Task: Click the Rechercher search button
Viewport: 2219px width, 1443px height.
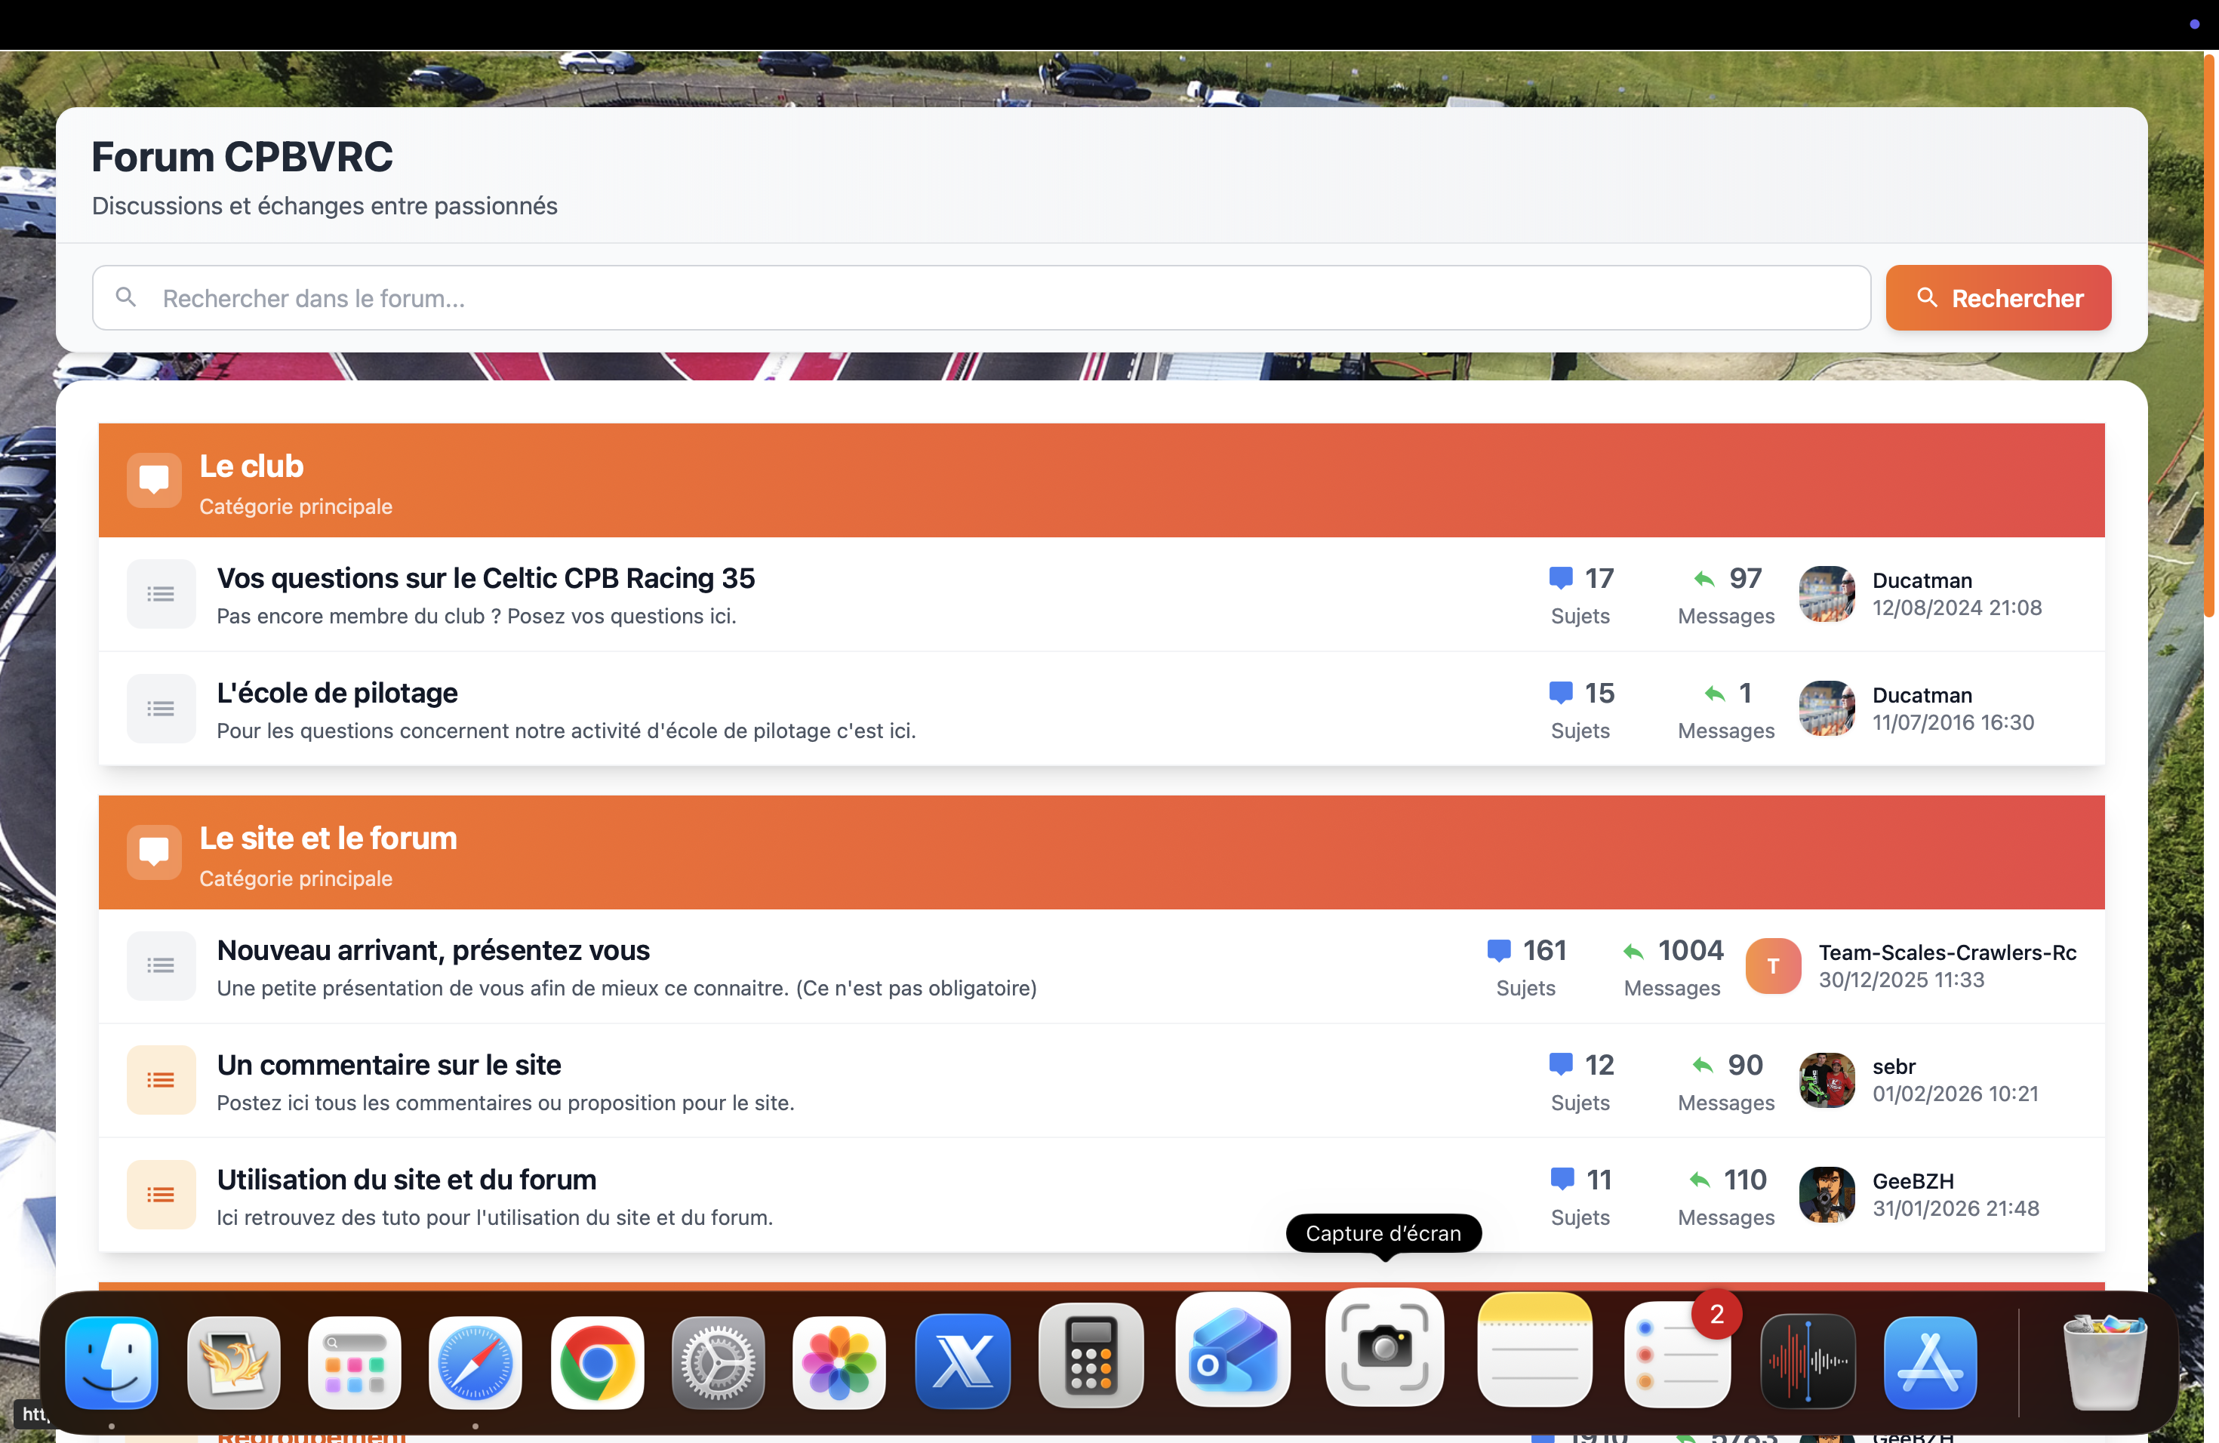Action: (x=1997, y=297)
